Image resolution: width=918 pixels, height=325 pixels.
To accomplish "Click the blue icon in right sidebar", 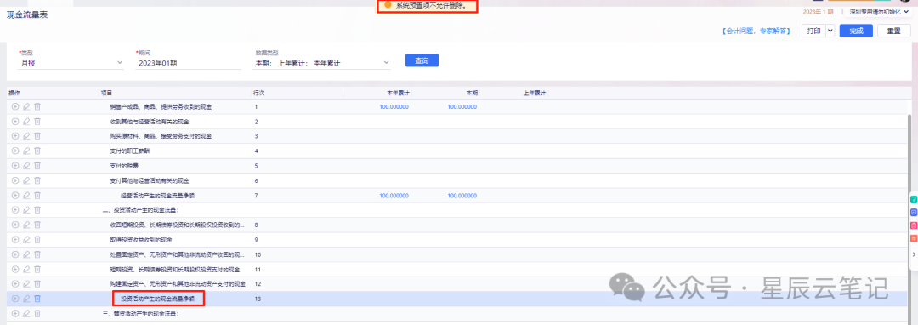I will pos(913,212).
